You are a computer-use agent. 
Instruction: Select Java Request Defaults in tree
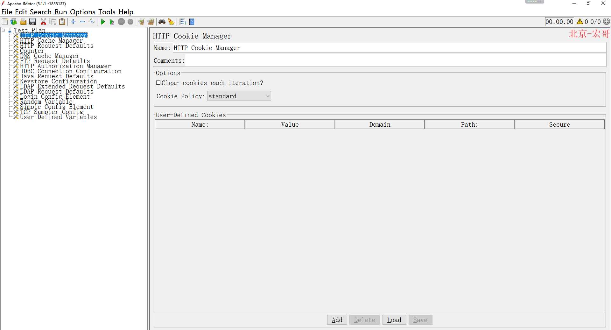tap(57, 76)
